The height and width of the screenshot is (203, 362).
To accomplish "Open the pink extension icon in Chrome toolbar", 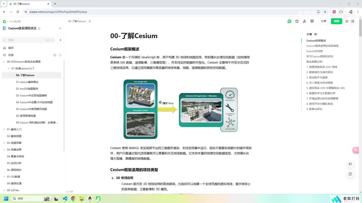I will click(334, 12).
